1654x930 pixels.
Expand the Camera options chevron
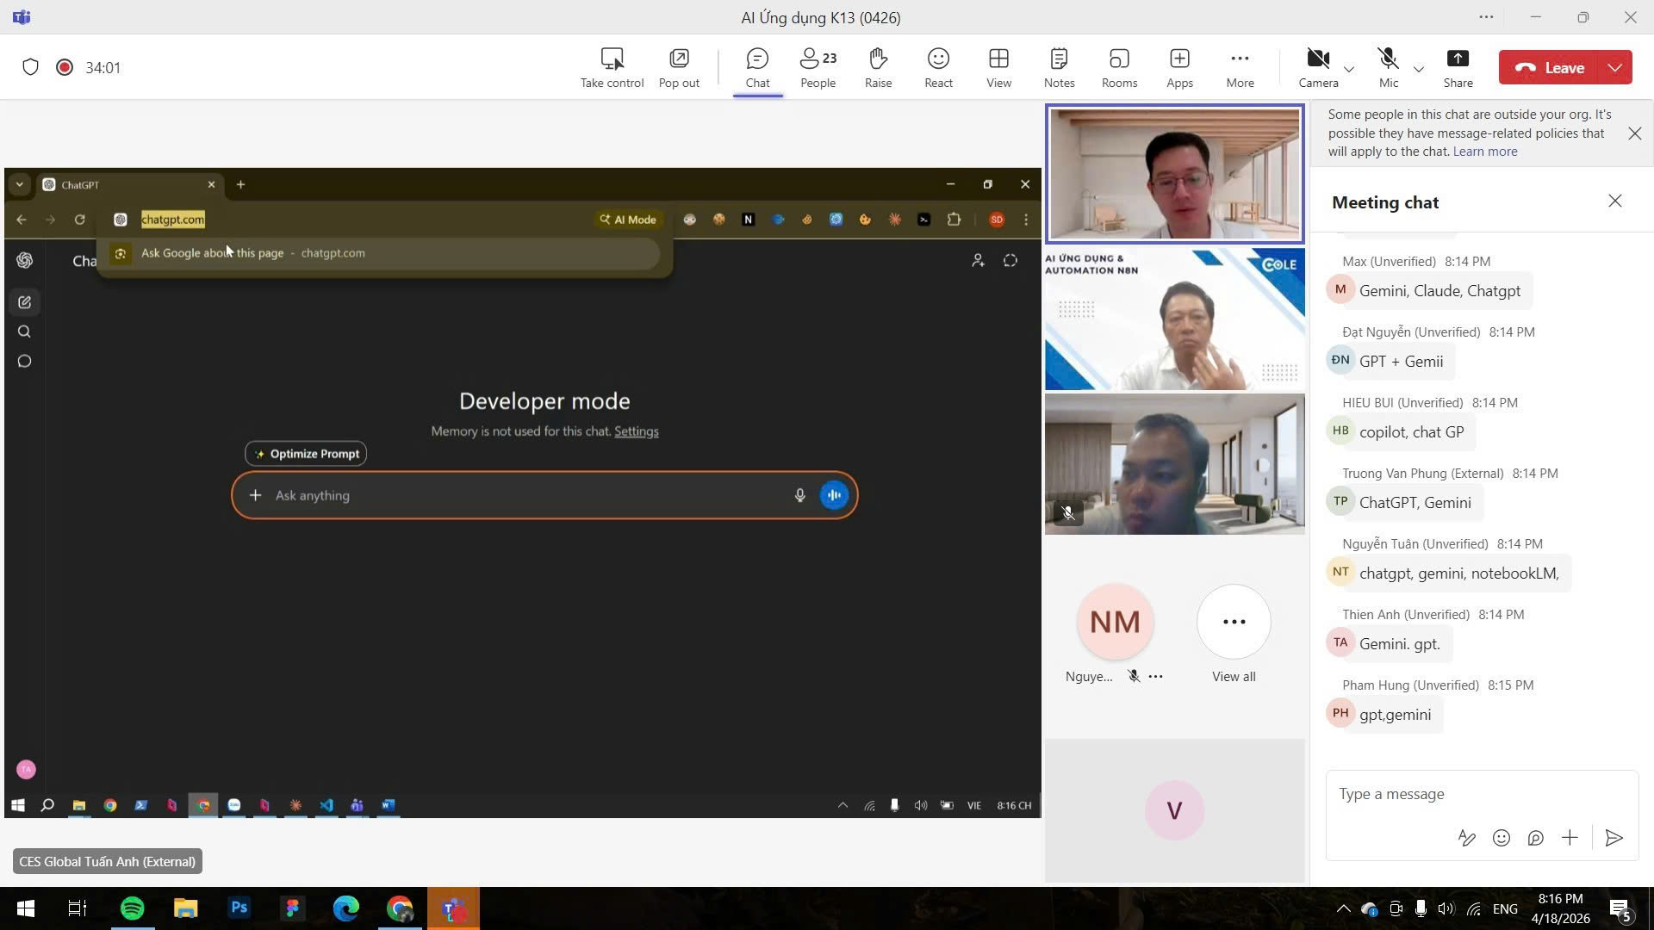(x=1349, y=69)
